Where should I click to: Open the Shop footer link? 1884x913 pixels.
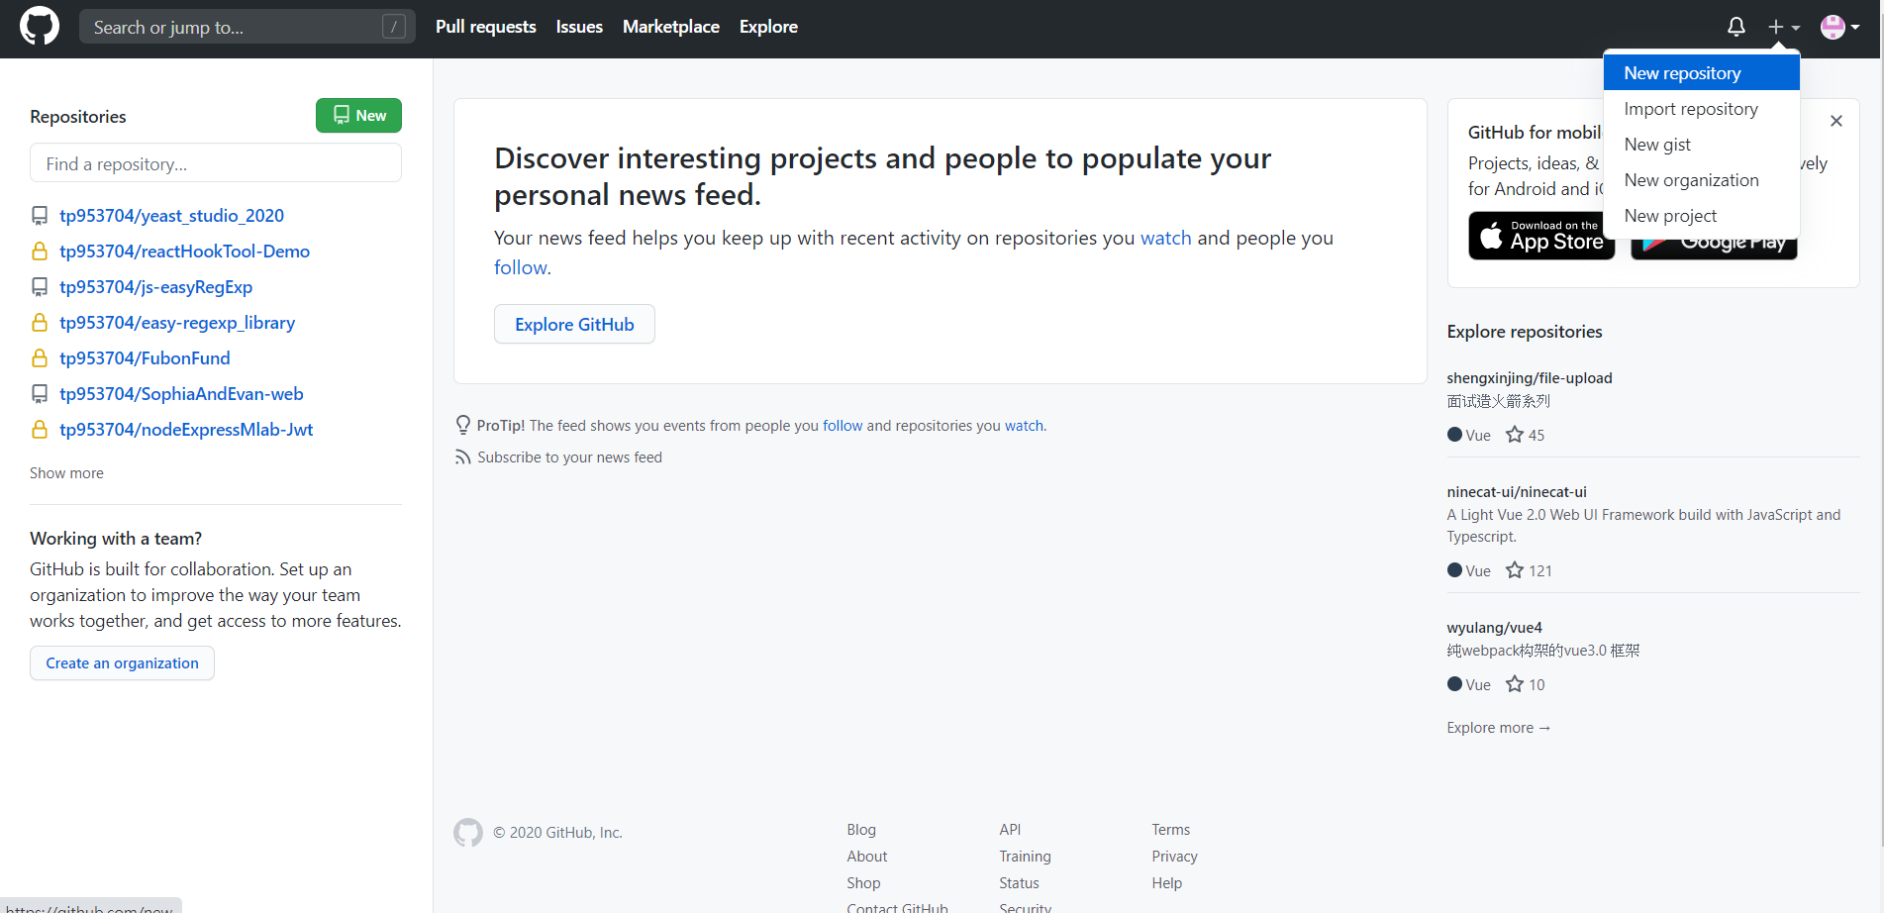pos(863,883)
